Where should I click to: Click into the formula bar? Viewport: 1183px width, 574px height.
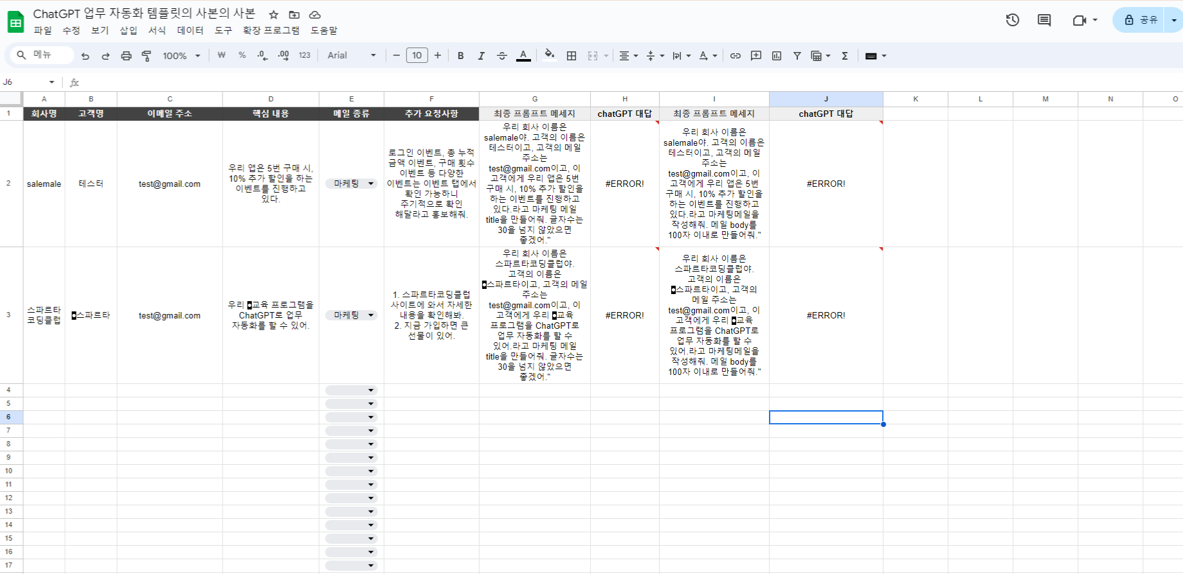point(630,82)
